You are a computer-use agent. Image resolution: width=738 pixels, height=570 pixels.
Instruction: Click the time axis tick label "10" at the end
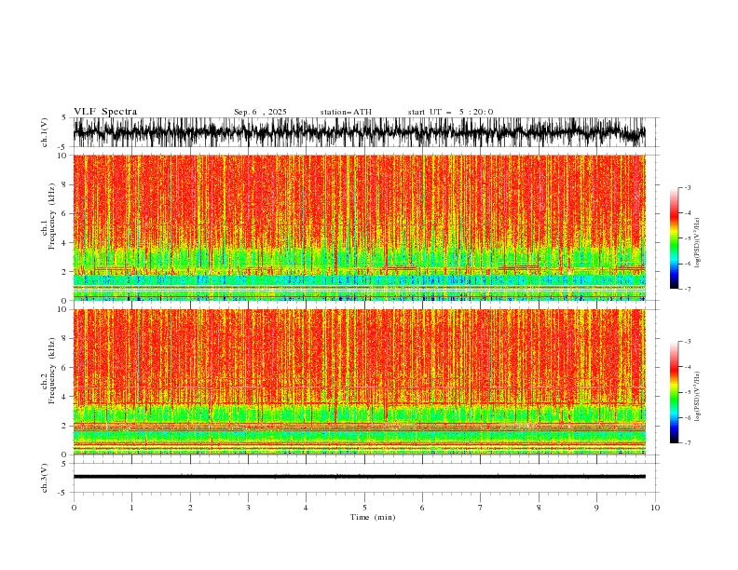pos(655,508)
